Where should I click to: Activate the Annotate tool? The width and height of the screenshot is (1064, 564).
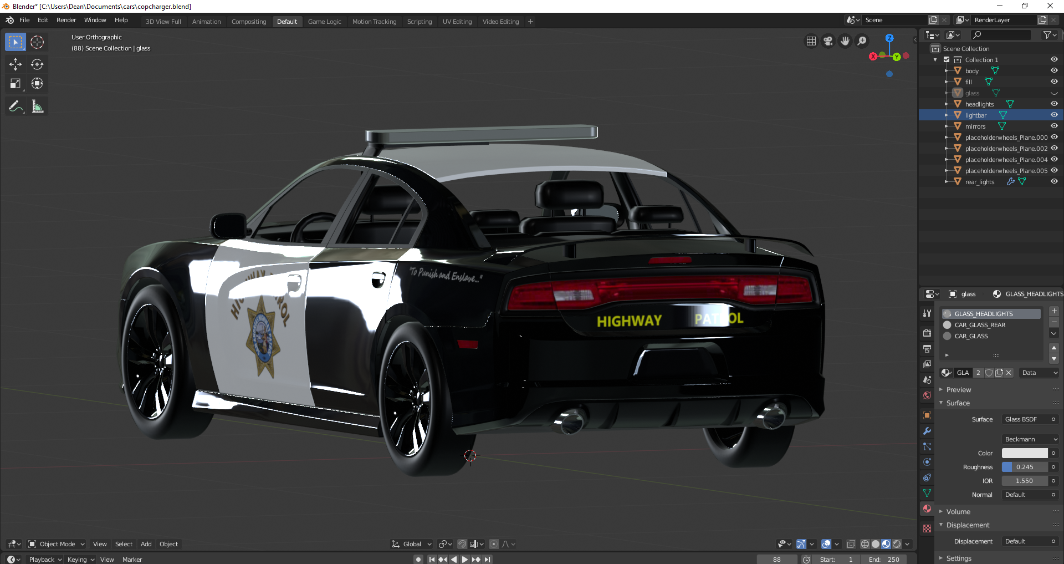coord(16,106)
